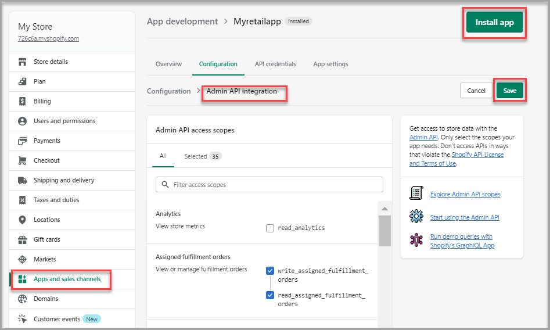Screen dimensions: 550x330
Task: Go back to App development breadcrumb
Action: pos(182,21)
